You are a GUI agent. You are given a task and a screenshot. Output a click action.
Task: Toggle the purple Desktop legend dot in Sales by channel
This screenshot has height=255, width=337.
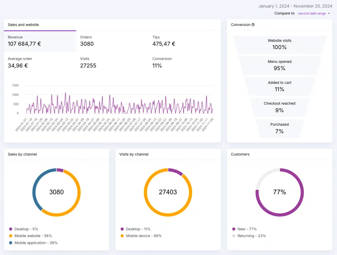point(11,229)
